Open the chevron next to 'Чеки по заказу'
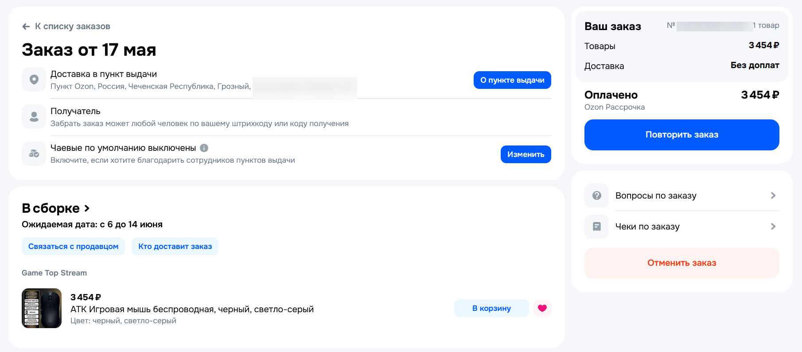The image size is (802, 352). [x=773, y=226]
